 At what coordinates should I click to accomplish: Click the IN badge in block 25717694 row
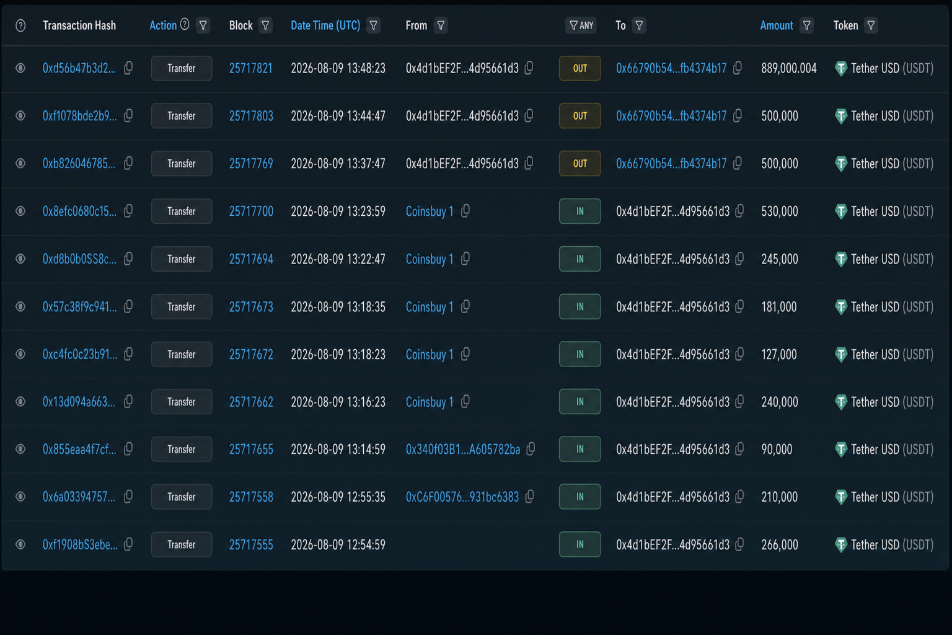click(x=580, y=259)
